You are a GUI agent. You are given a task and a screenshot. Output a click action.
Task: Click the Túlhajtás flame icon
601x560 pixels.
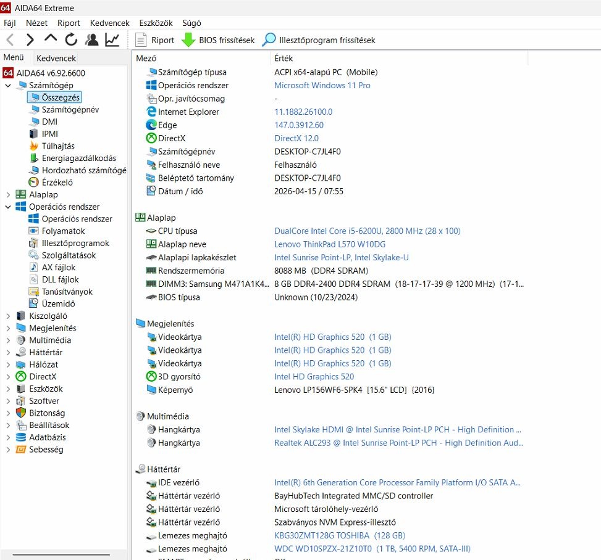[34, 146]
